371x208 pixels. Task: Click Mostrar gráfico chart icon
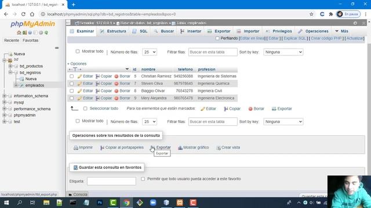pos(180,148)
